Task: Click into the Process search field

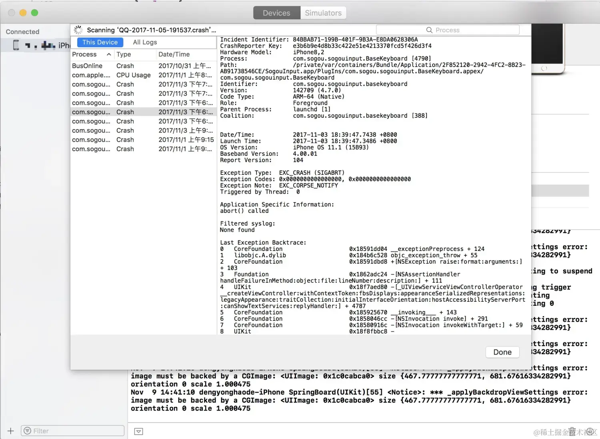Action: [448, 30]
